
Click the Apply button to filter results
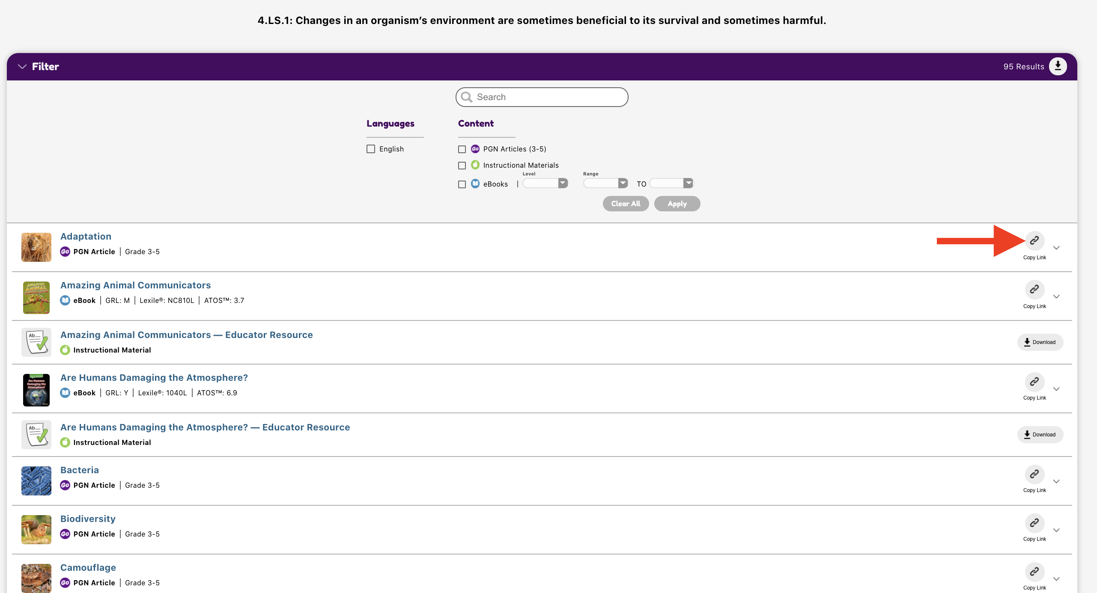coord(676,204)
